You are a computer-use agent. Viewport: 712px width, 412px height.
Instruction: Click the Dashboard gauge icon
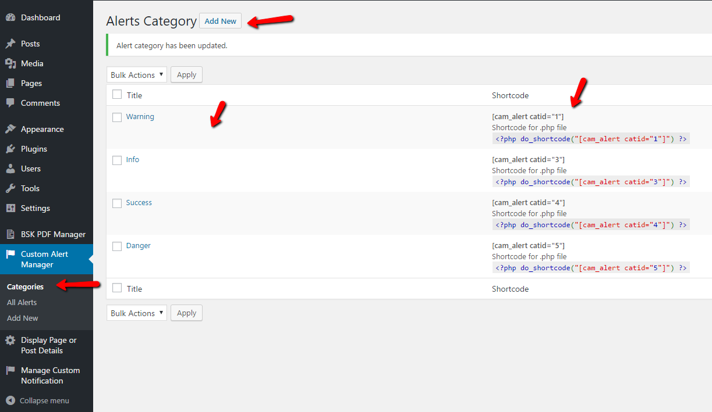10,17
